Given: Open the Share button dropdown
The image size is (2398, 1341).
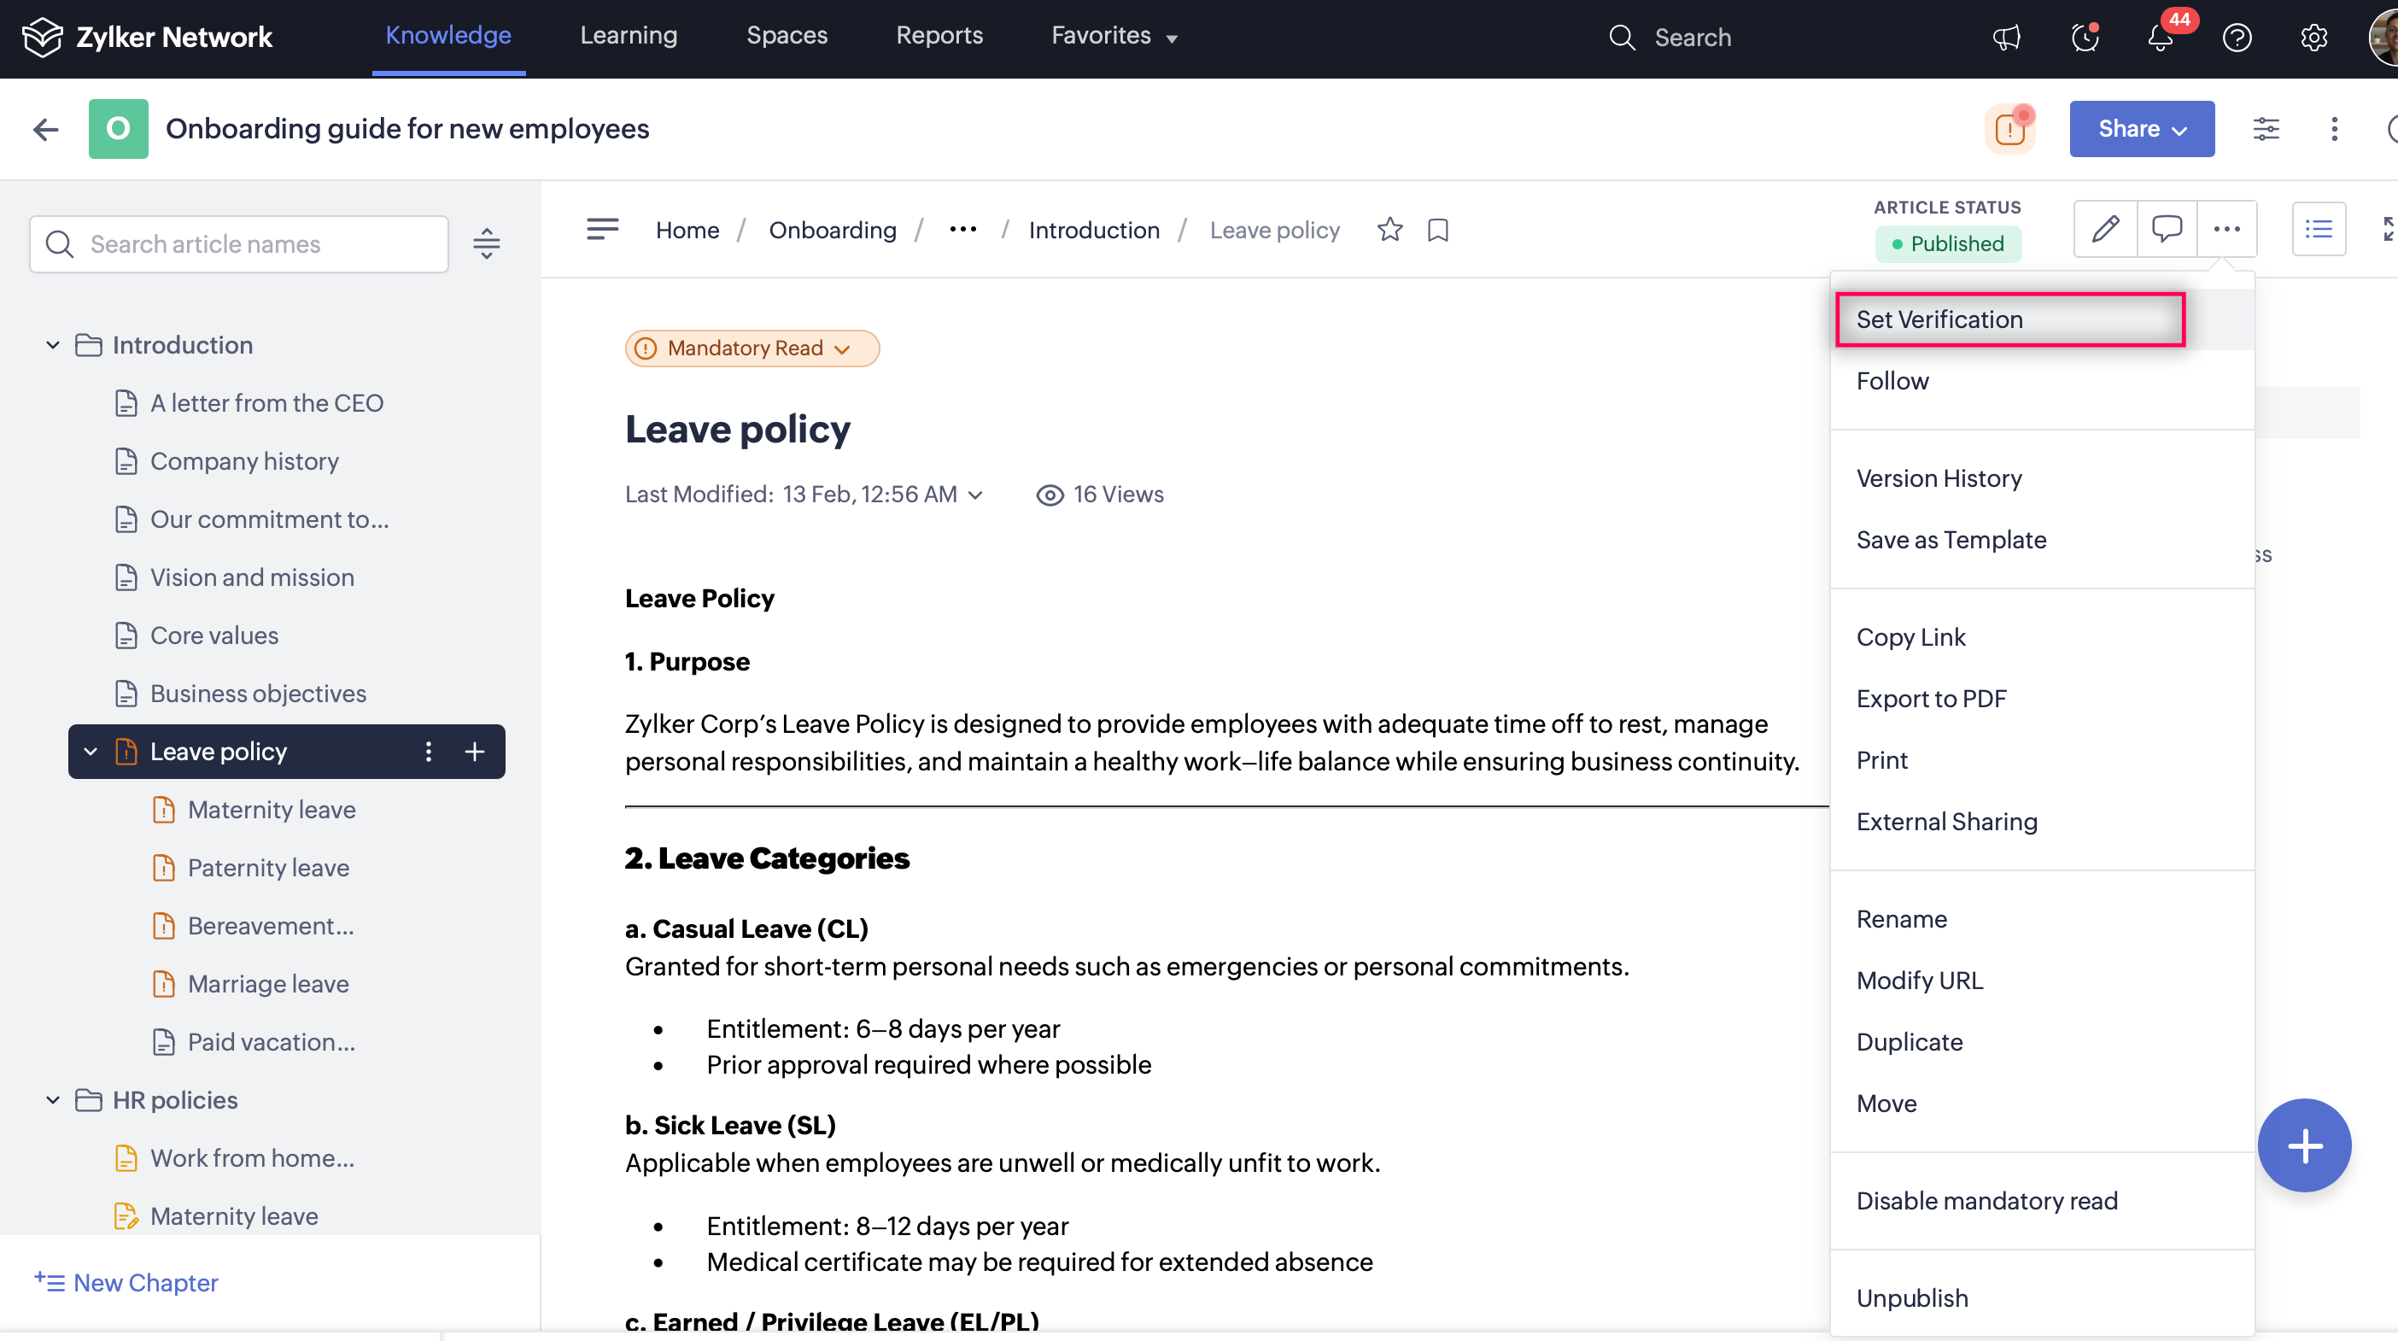Looking at the screenshot, I should (2141, 128).
